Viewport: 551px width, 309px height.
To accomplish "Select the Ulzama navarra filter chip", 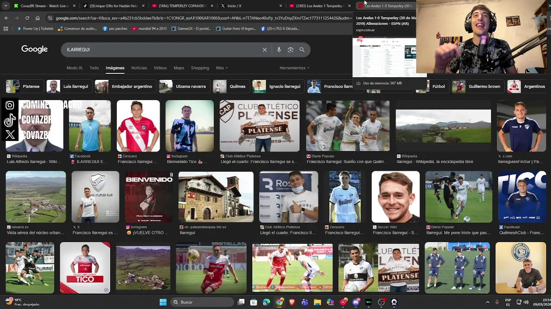I will tap(183, 86).
